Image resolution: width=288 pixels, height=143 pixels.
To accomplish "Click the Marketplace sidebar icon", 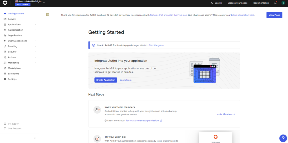I will tap(5, 68).
